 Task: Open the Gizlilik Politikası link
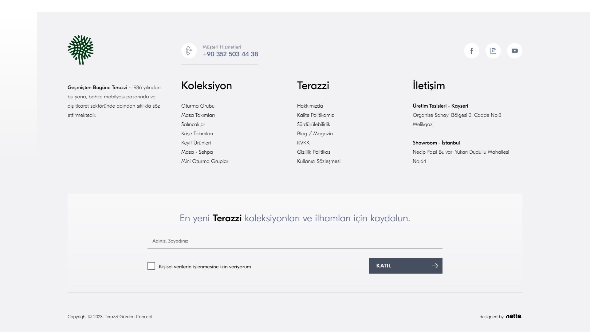314,152
